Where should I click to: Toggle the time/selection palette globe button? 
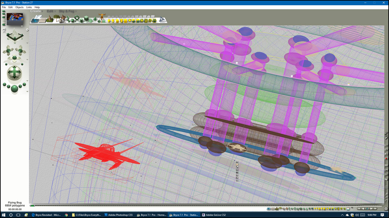click(386, 209)
